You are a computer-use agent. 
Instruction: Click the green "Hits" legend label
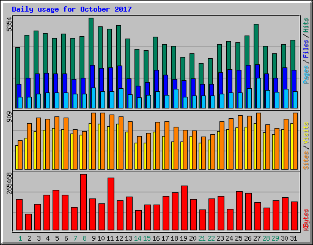[x=306, y=25]
